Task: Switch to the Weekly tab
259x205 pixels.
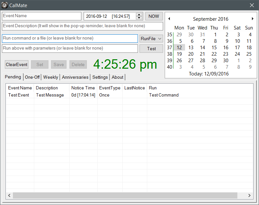Action: pos(50,77)
